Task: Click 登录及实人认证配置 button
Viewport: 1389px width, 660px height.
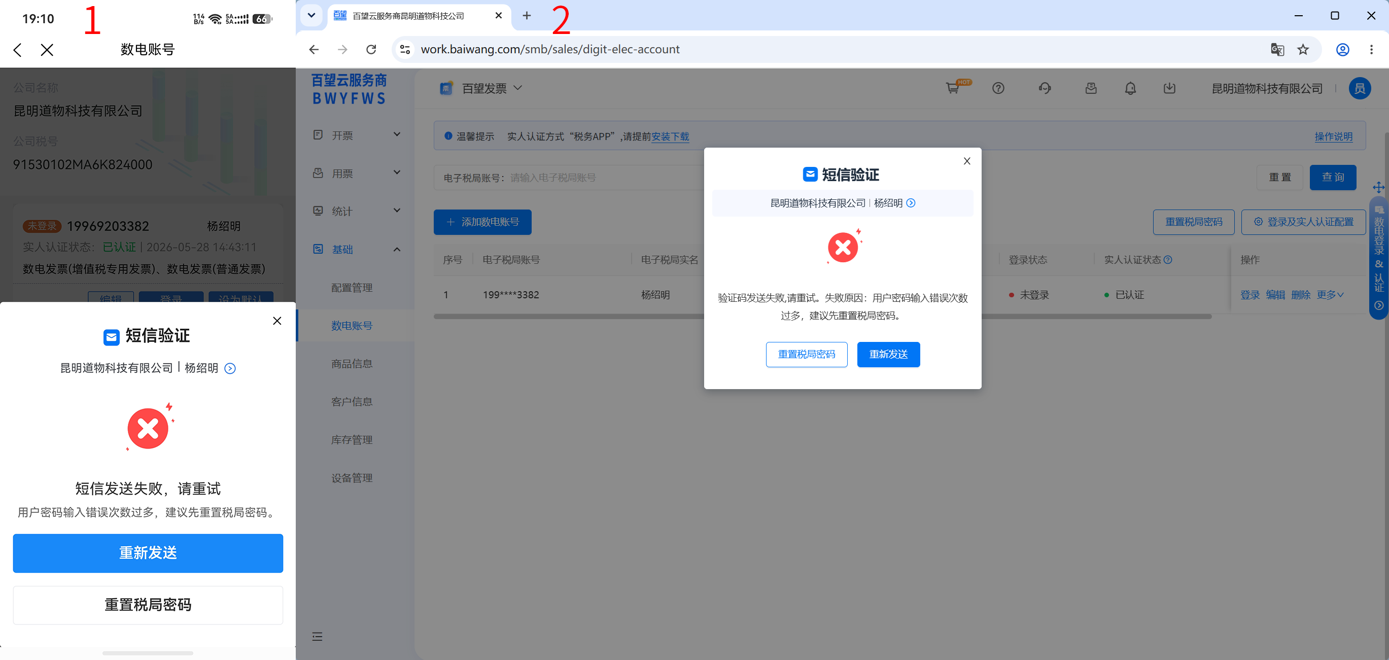Action: coord(1303,222)
